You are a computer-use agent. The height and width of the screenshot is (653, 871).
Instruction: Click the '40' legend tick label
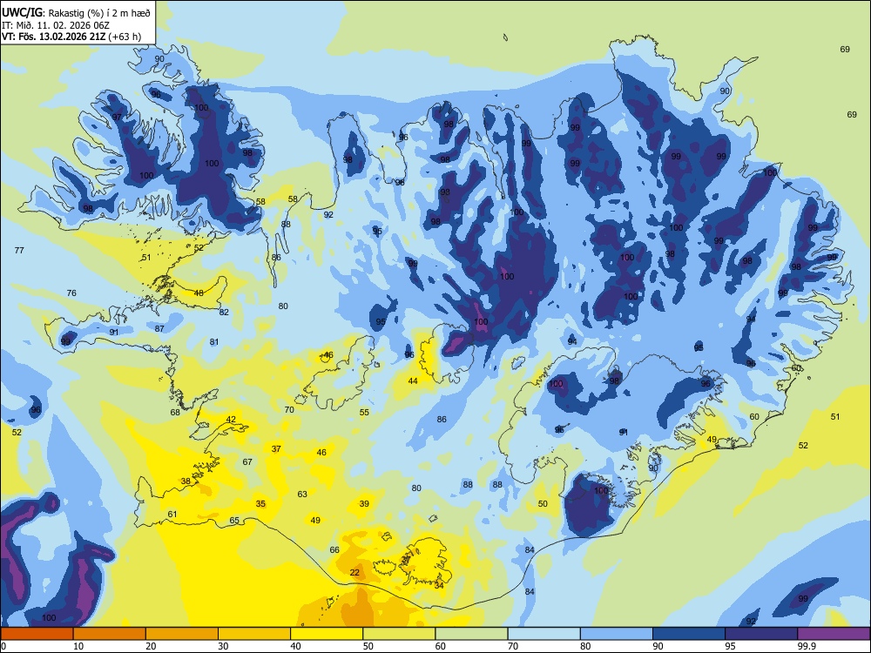tap(296, 646)
